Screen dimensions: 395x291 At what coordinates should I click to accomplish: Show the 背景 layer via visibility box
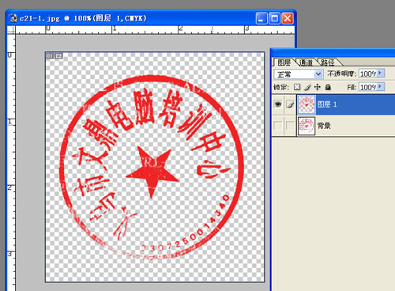(x=278, y=126)
